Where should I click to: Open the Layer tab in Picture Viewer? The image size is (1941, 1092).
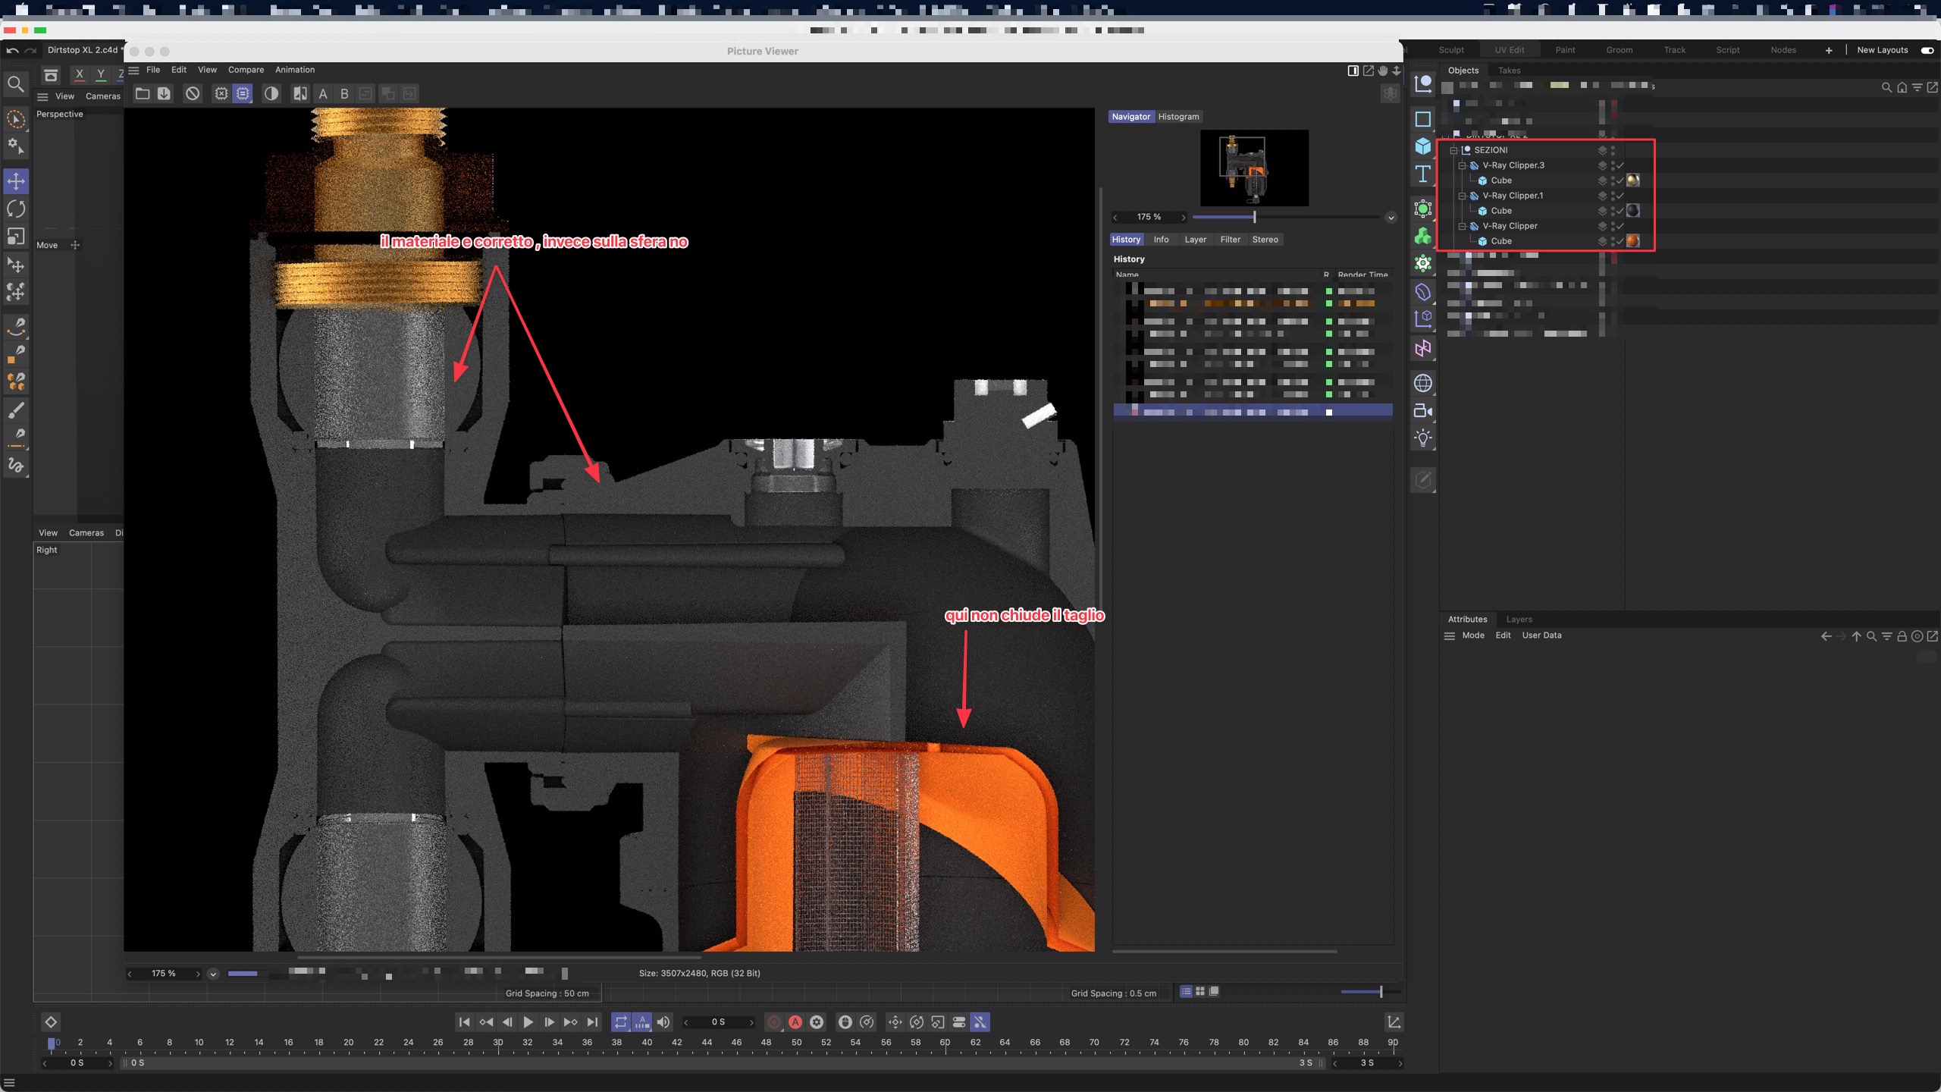[x=1195, y=240]
